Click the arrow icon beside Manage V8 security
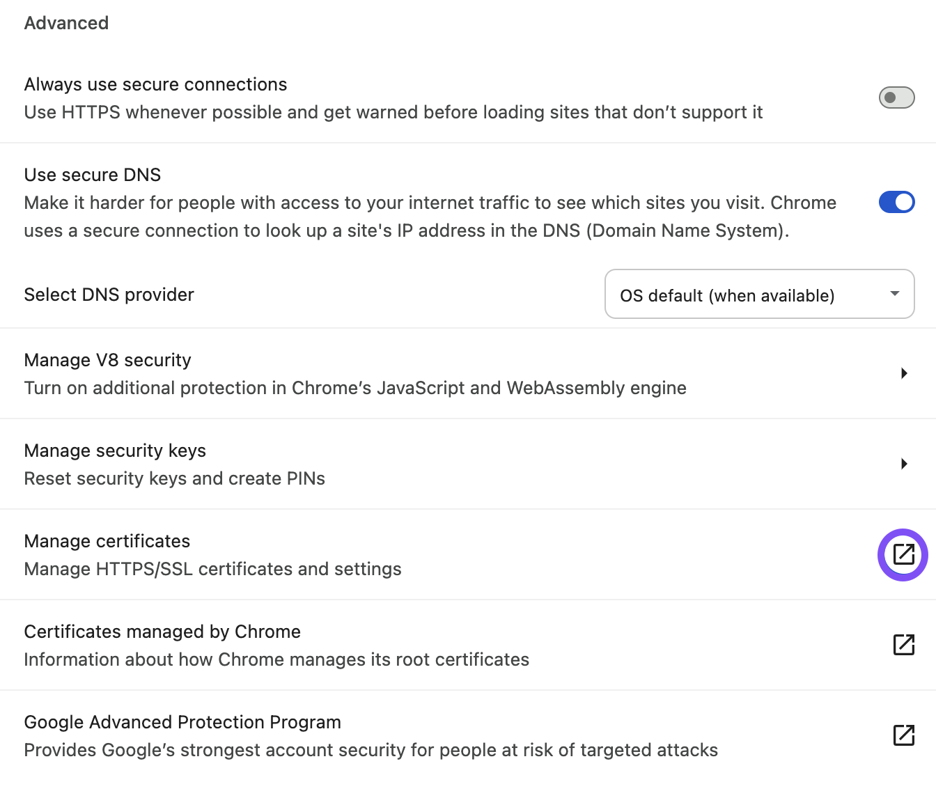 pos(905,373)
